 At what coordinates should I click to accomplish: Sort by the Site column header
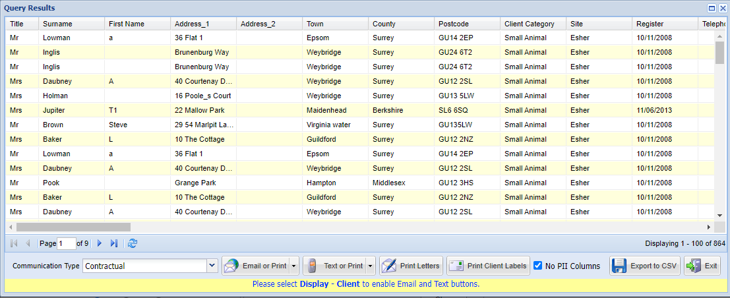click(599, 24)
